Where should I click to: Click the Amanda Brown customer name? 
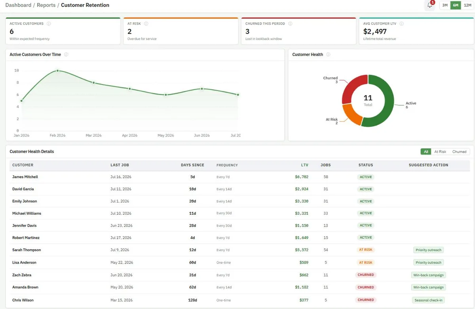[x=25, y=287]
